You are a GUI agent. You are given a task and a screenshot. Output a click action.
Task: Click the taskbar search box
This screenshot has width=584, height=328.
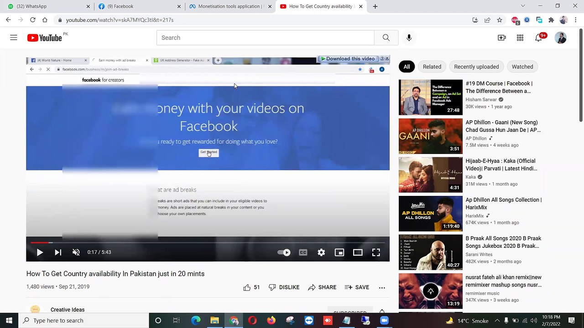click(84, 321)
